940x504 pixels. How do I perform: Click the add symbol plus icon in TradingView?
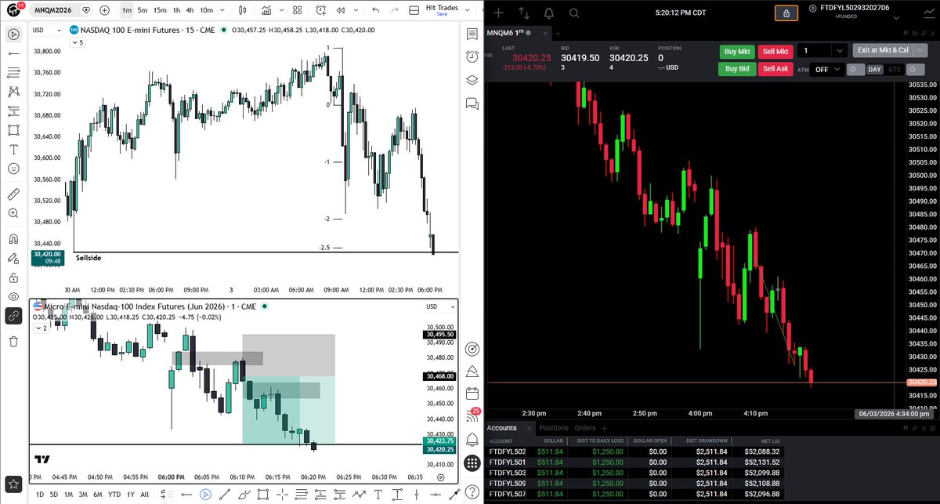105,10
